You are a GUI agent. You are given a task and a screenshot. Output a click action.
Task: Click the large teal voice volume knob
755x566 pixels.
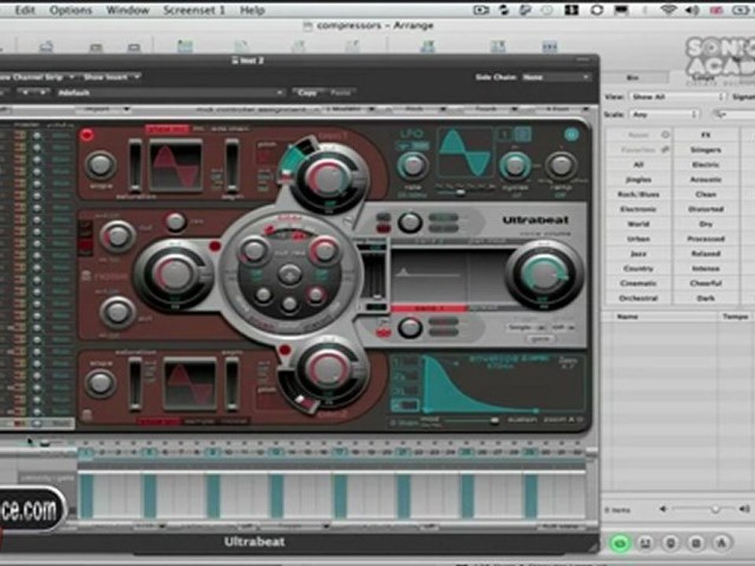(x=544, y=274)
